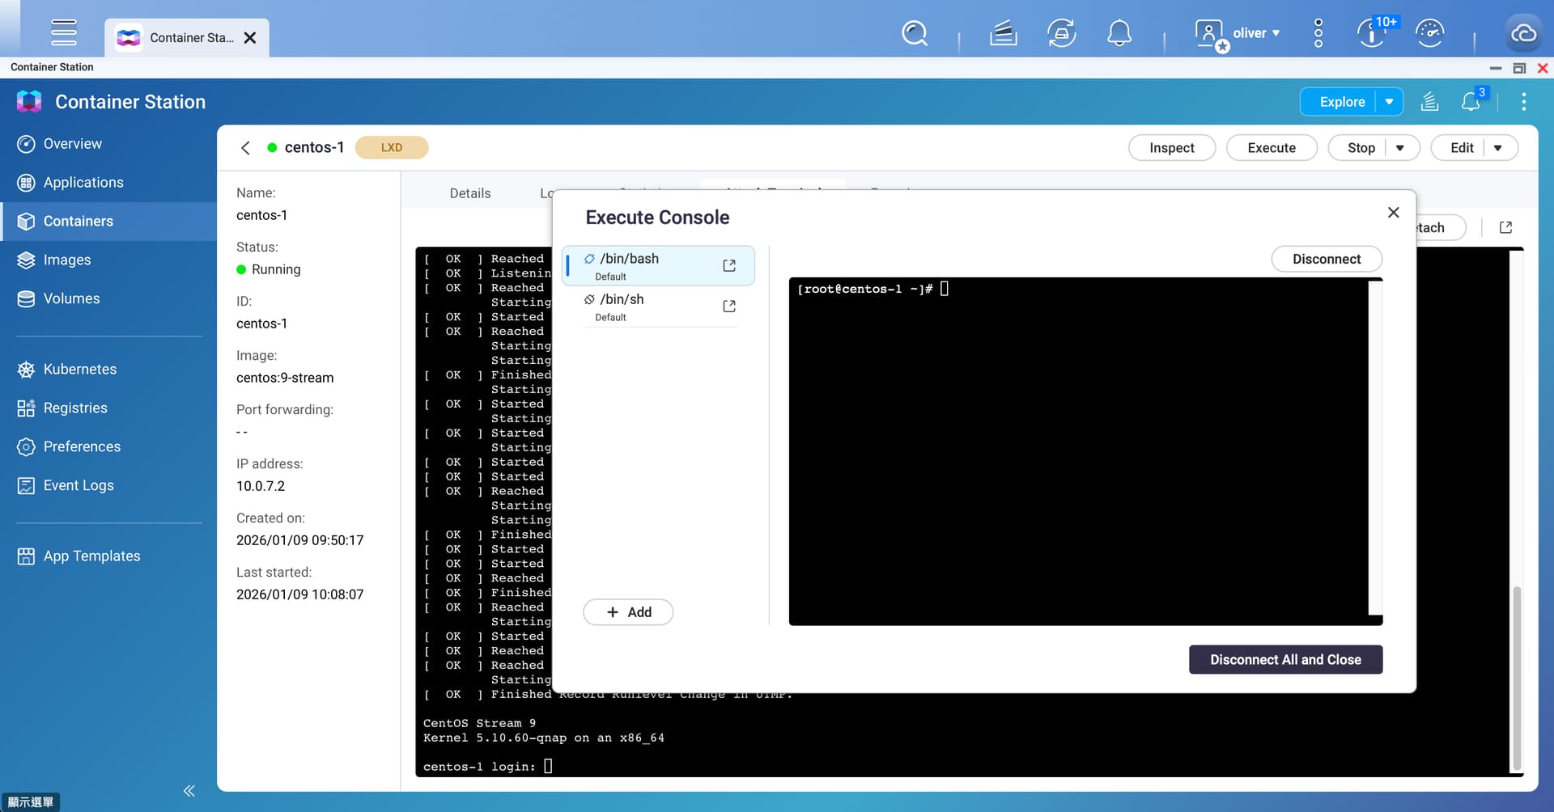Image resolution: width=1554 pixels, height=812 pixels.
Task: Go to Images in sidebar
Action: (66, 260)
